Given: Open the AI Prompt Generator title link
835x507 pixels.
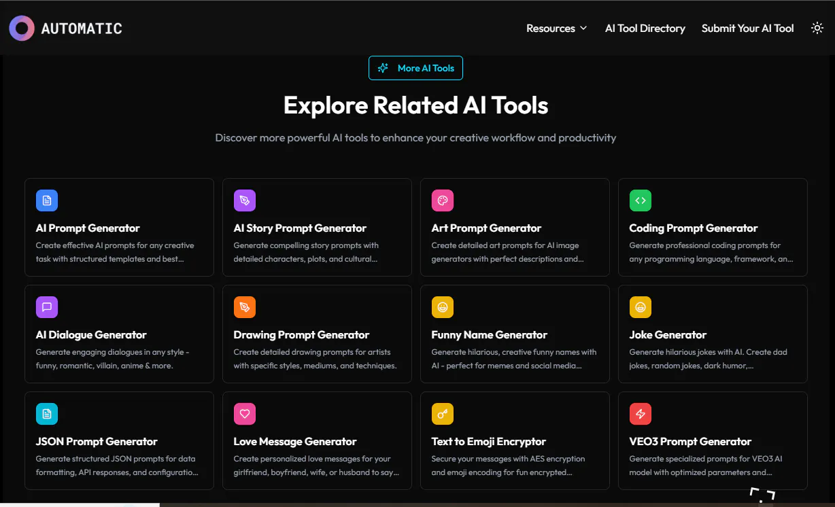Looking at the screenshot, I should tap(88, 228).
